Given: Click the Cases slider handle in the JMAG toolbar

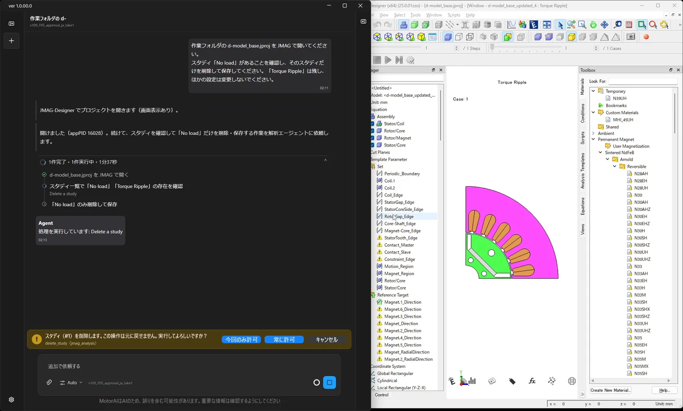Looking at the screenshot, I should click(492, 48).
